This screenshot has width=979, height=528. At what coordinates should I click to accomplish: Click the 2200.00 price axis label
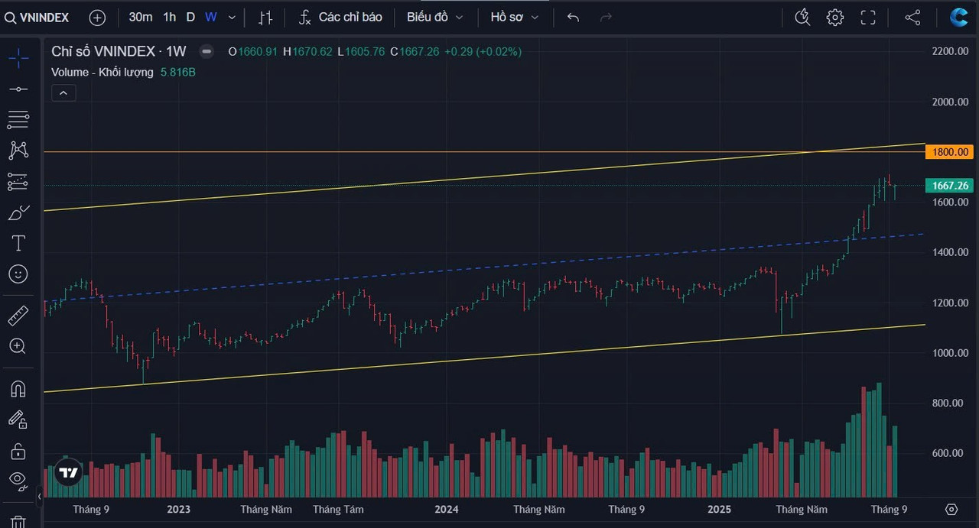tap(949, 51)
